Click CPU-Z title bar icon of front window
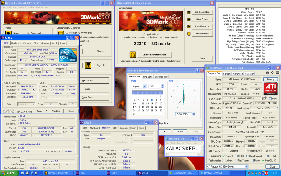Viewport: 281px width, 176px height. point(3,38)
